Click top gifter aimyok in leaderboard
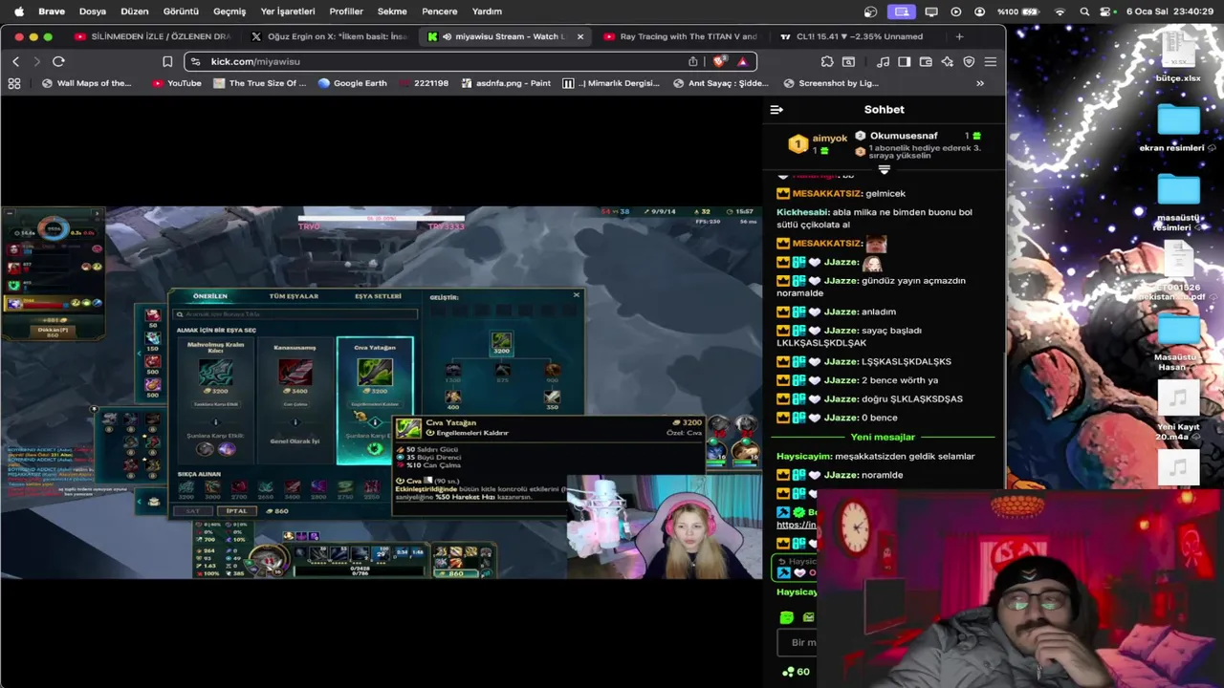This screenshot has height=688, width=1224. click(829, 139)
